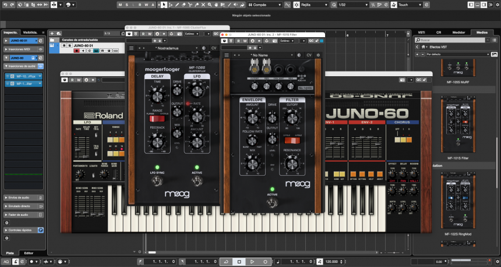Click the Redo arrow in the top toolbar
501x267 pixels.
coord(12,5)
